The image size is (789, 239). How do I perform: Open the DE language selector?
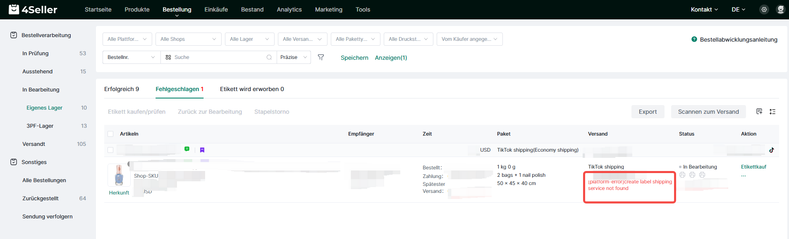click(x=738, y=9)
